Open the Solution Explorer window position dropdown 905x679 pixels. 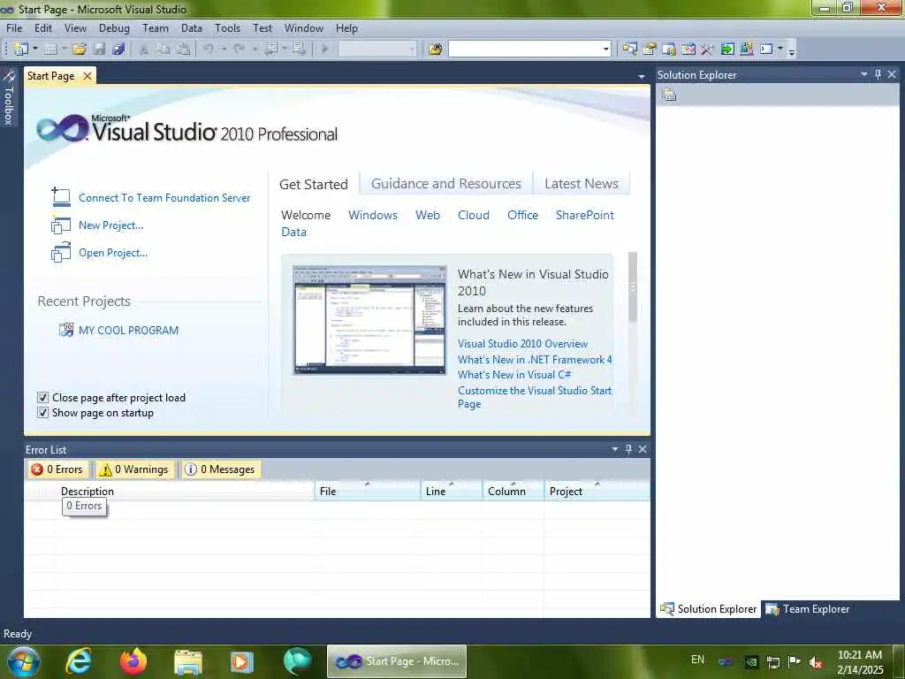[x=864, y=74]
